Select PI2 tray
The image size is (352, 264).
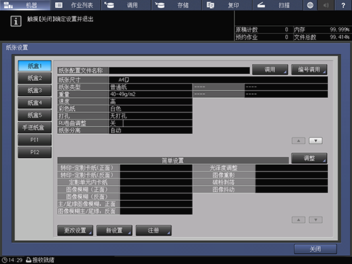[35, 152]
